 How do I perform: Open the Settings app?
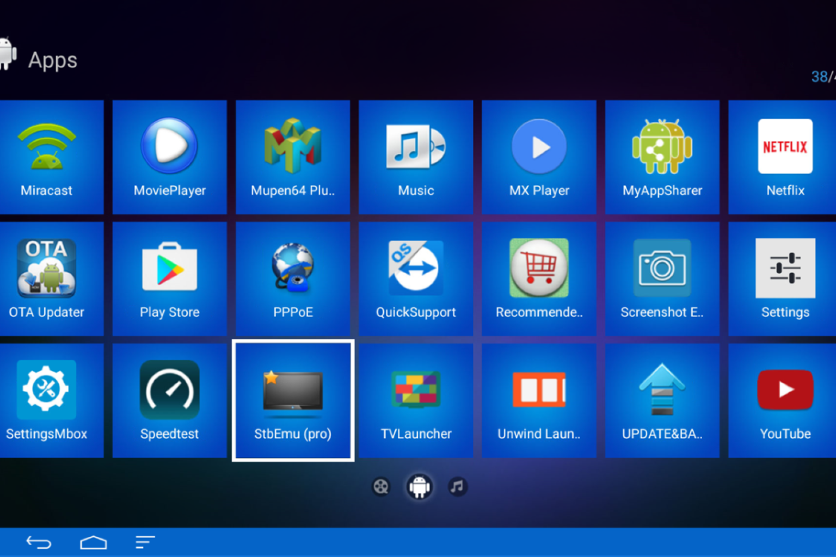click(784, 278)
